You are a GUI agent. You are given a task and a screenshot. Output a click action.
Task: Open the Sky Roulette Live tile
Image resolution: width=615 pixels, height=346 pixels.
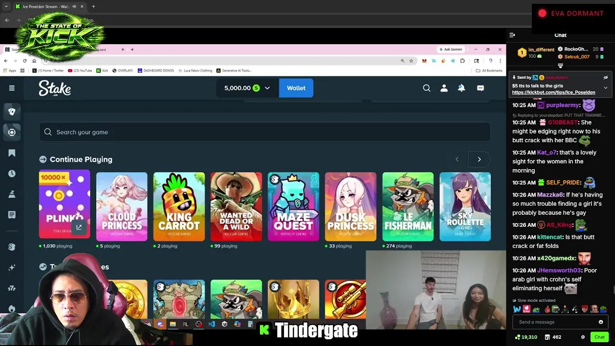point(465,207)
